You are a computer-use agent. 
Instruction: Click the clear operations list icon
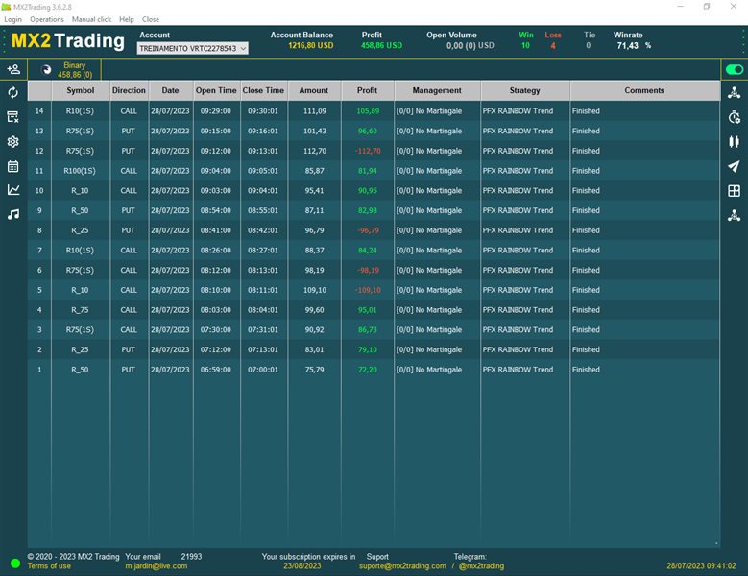click(x=13, y=117)
